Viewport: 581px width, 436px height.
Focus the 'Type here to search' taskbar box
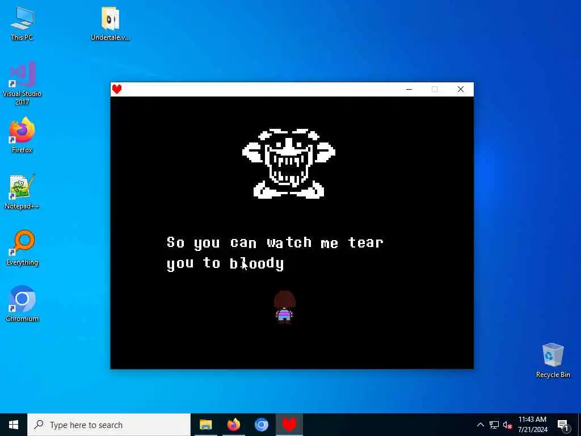[109, 425]
